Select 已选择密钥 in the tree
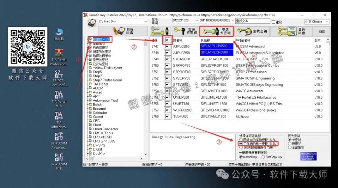This screenshot has height=188, width=338. (100, 47)
